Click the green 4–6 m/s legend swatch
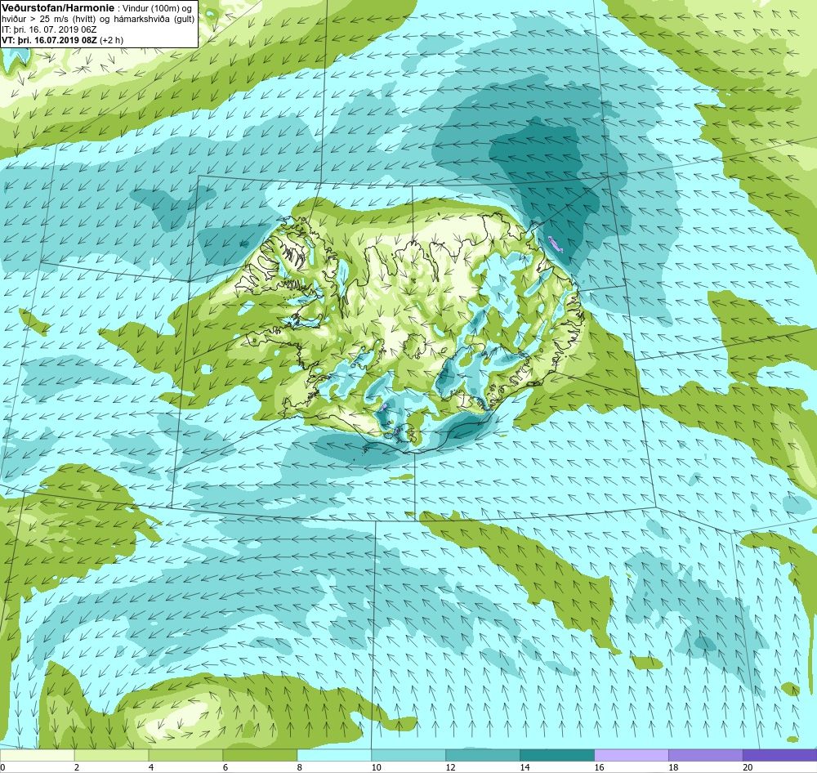 (x=185, y=755)
